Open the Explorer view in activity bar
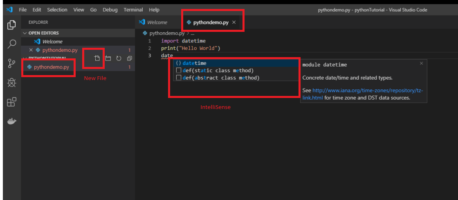458x200 pixels. coord(11,25)
